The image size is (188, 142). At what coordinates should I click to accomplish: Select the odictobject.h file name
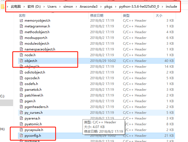pyautogui.click(x=35, y=72)
